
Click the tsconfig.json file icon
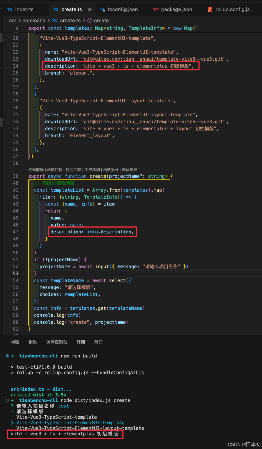coord(102,10)
